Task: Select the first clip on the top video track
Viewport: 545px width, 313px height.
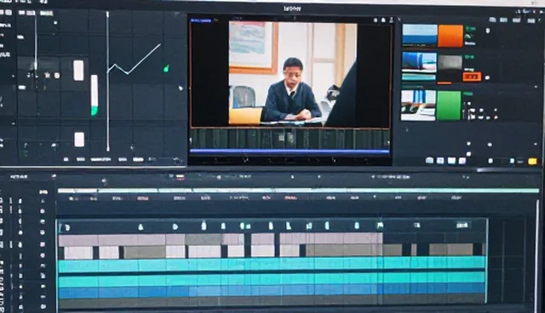Action: coord(78,240)
